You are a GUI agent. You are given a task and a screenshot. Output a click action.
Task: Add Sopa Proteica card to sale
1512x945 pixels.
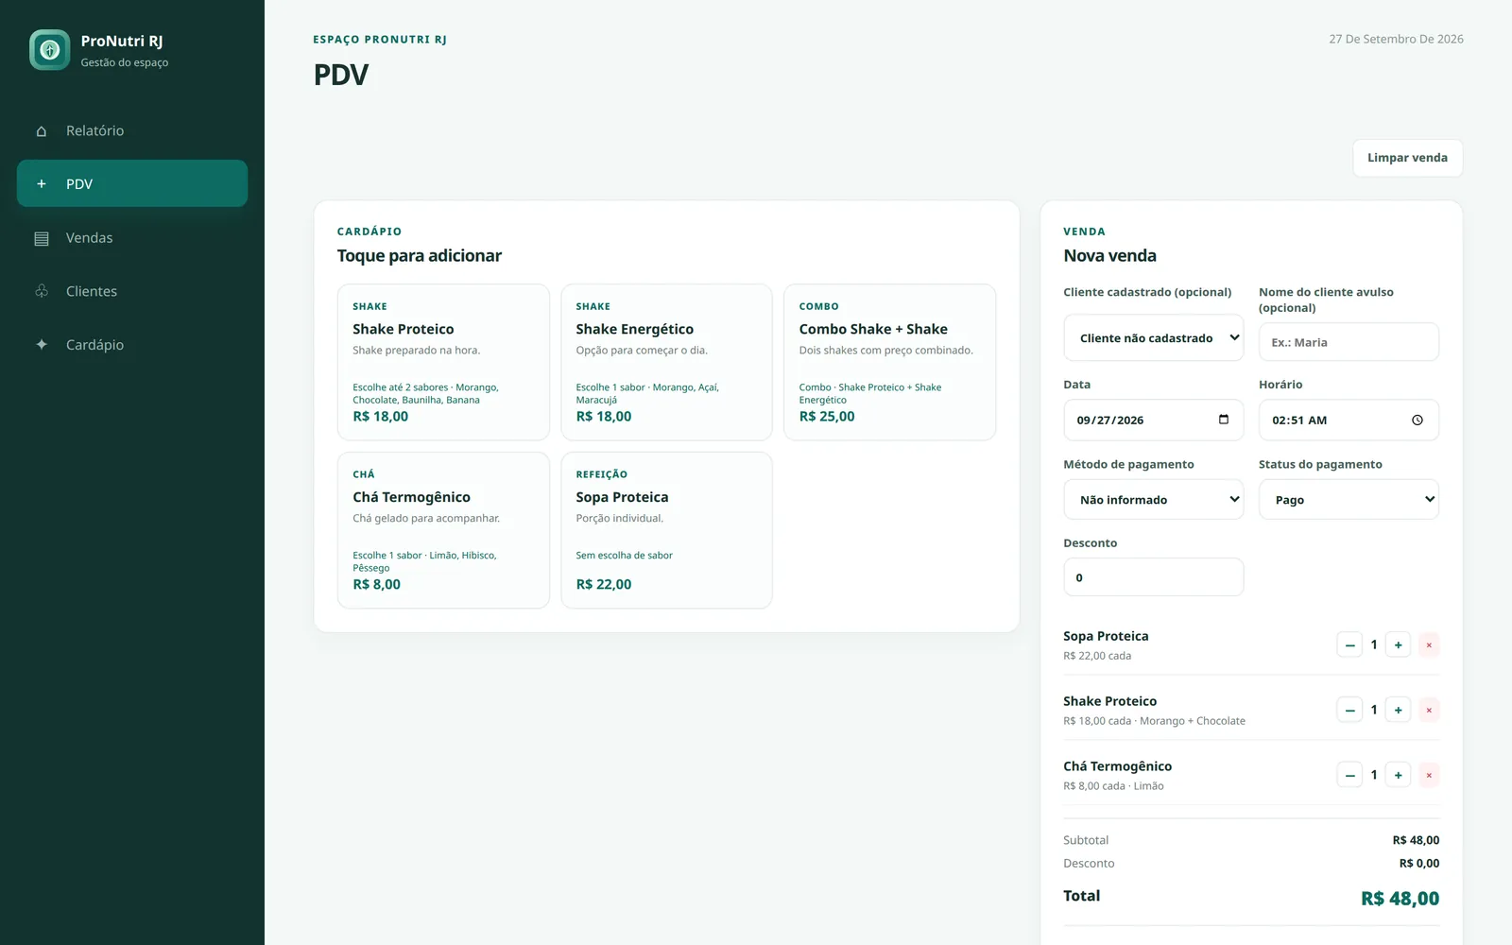point(666,530)
